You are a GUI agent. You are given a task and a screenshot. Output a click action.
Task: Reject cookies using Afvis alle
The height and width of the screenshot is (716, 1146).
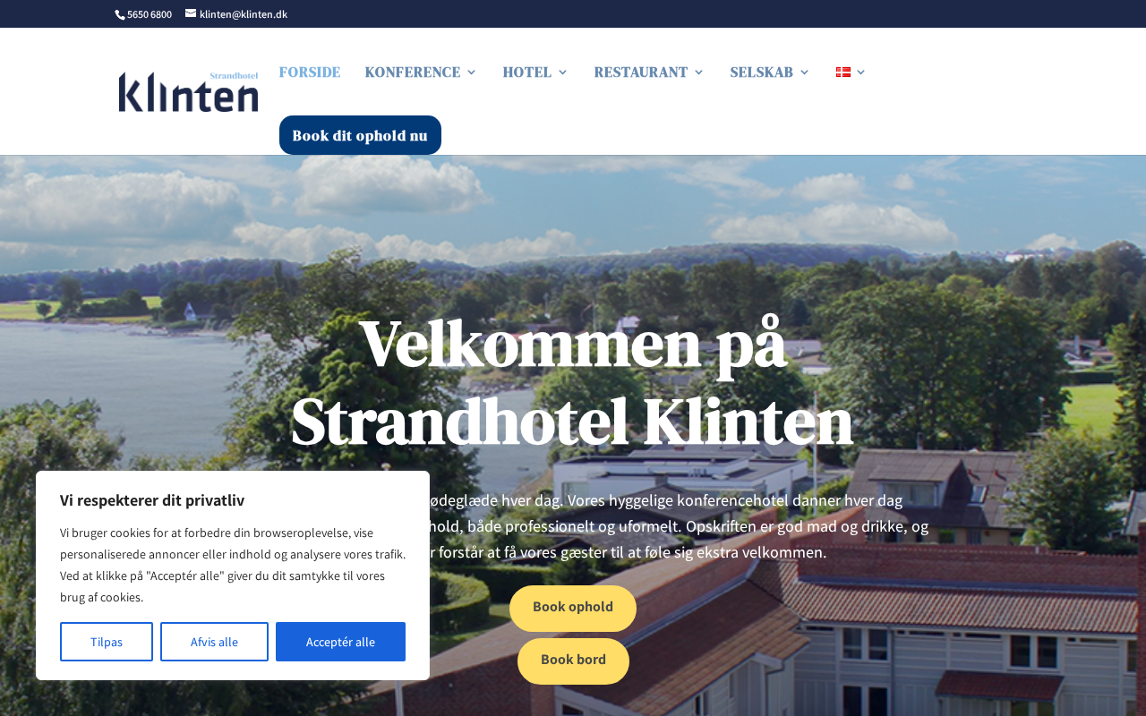pyautogui.click(x=214, y=642)
